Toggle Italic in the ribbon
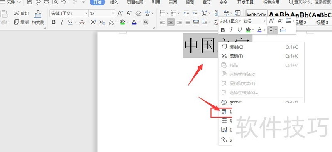Screen dimensions: 332x152 tap(62, 22)
